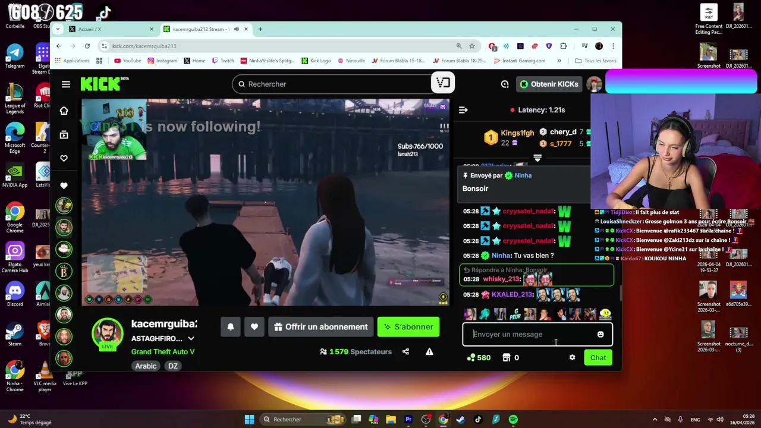Screen dimensions: 761x428
Task: Collapse chat panel with arrow icon
Action: point(463,110)
